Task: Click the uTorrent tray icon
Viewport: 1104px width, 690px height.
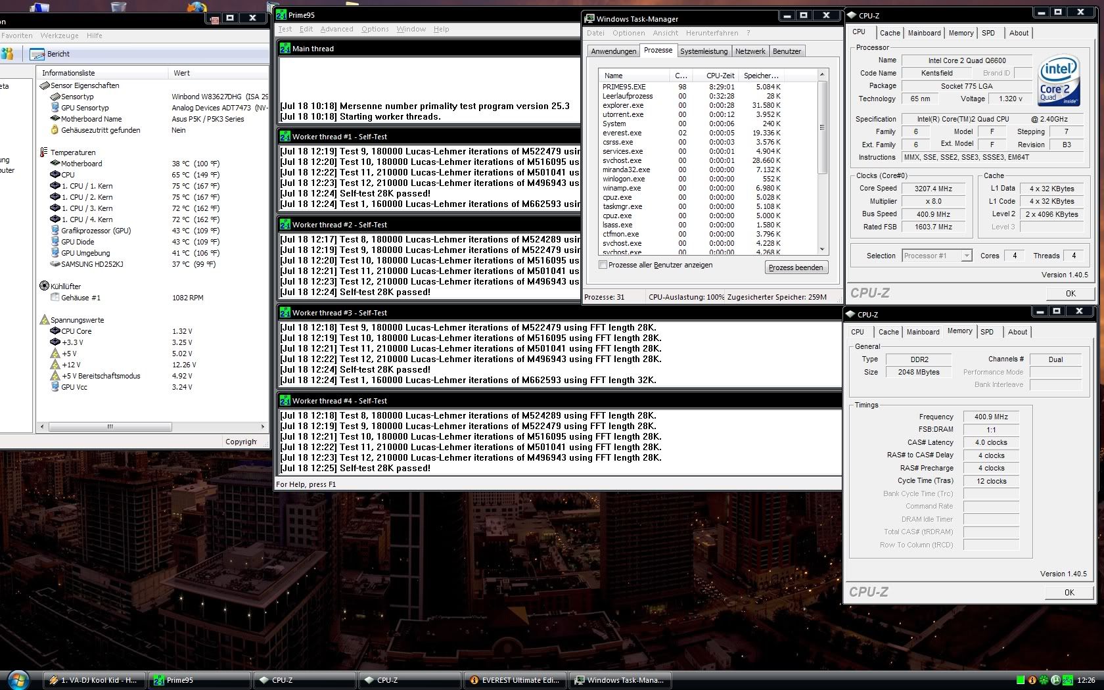Action: pyautogui.click(x=1056, y=680)
